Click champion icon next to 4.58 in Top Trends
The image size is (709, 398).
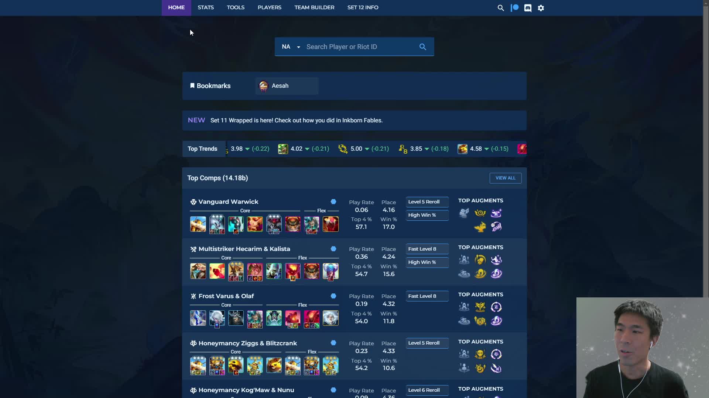click(462, 149)
